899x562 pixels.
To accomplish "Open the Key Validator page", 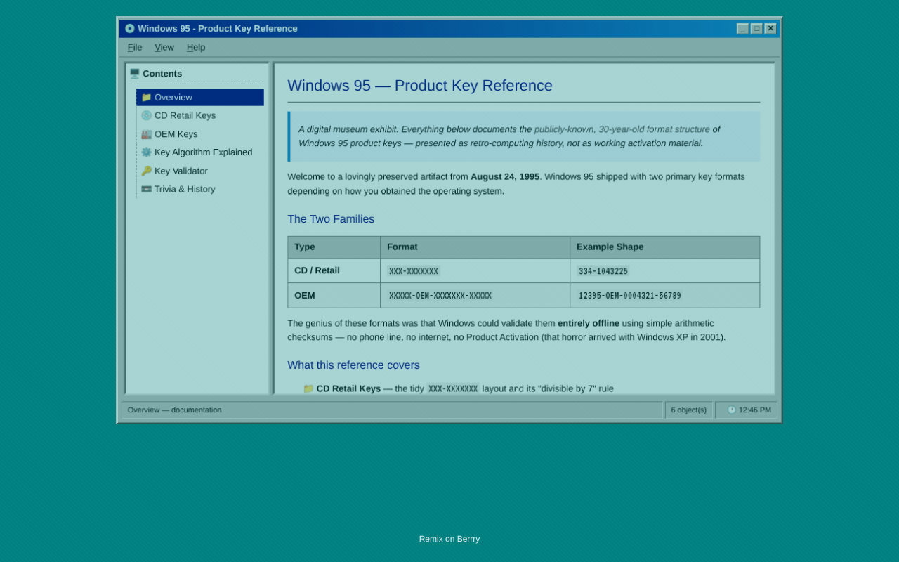I will coord(200,171).
